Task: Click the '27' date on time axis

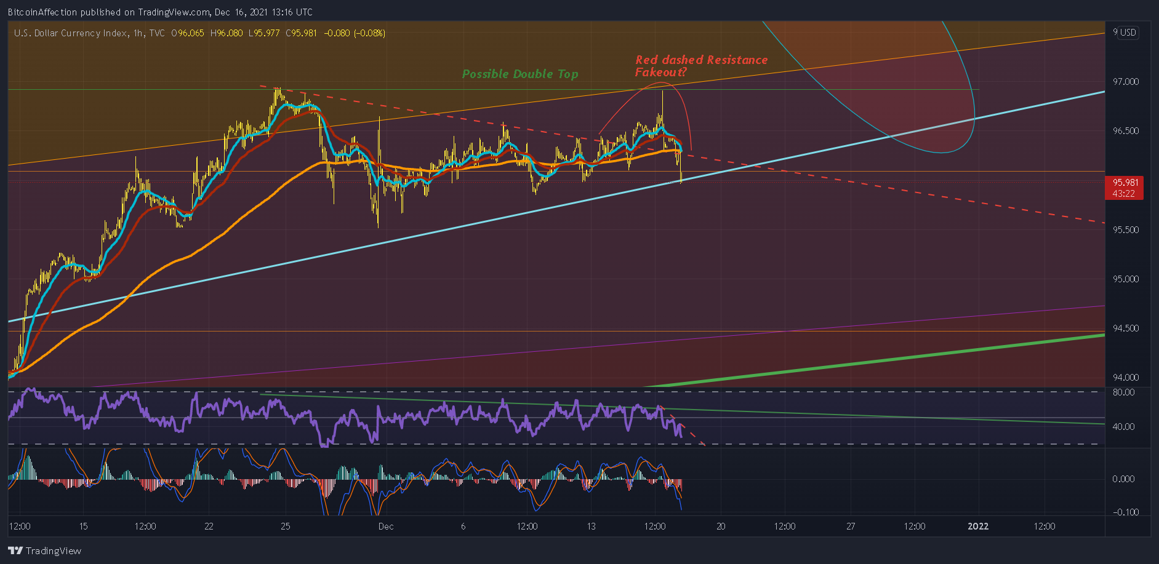Action: 851,526
